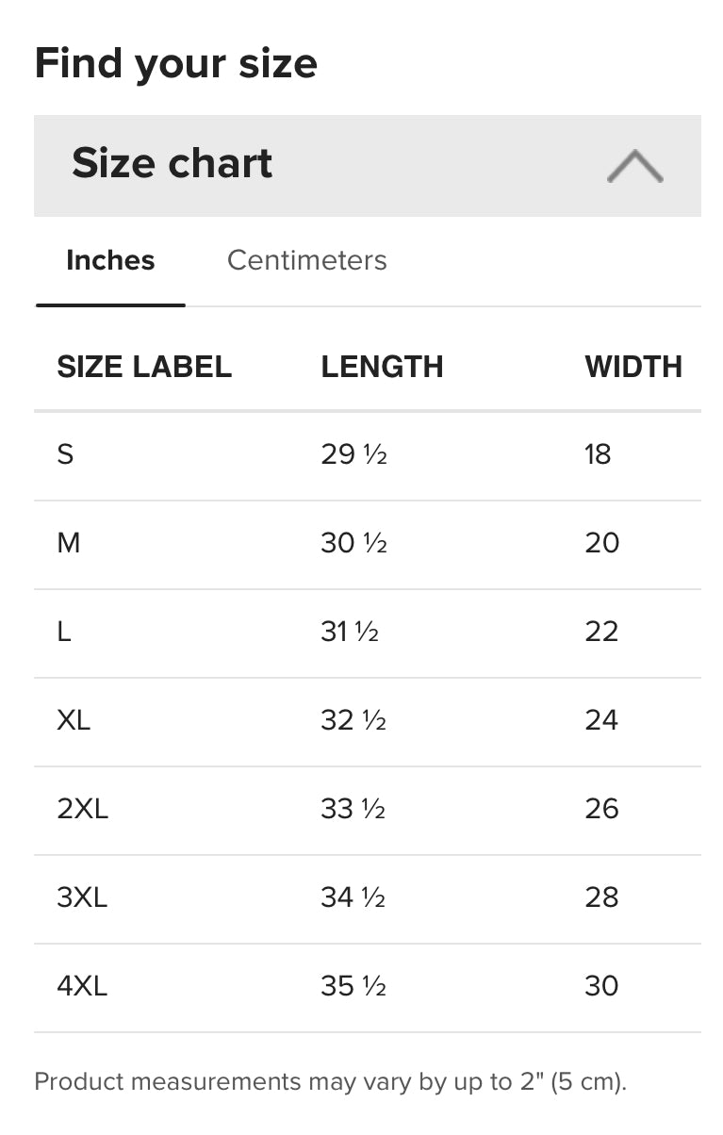
Task: Click the product measurements disclaimer text
Action: click(330, 1081)
